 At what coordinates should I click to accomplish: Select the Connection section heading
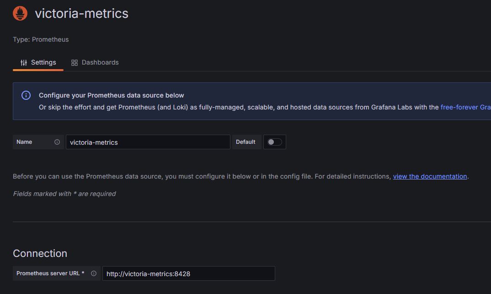tap(40, 253)
